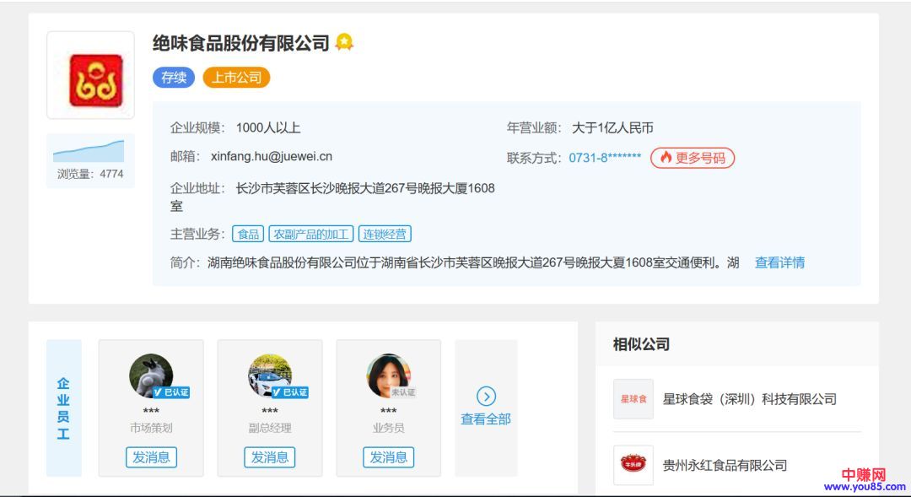The image size is (911, 497).
Task: Click the Juewei Food company logo
Action: click(x=90, y=78)
